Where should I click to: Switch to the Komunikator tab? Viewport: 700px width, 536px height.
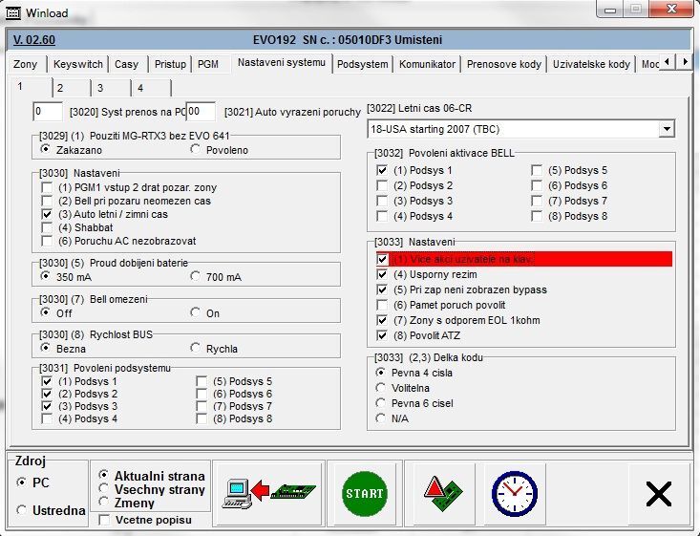[427, 65]
